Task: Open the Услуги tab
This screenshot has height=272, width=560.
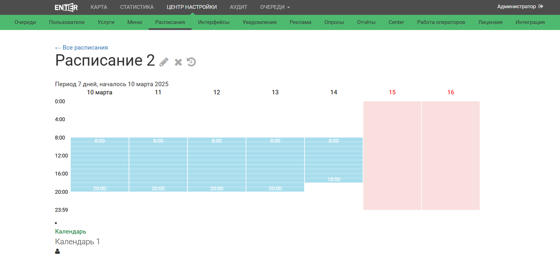Action: [106, 23]
